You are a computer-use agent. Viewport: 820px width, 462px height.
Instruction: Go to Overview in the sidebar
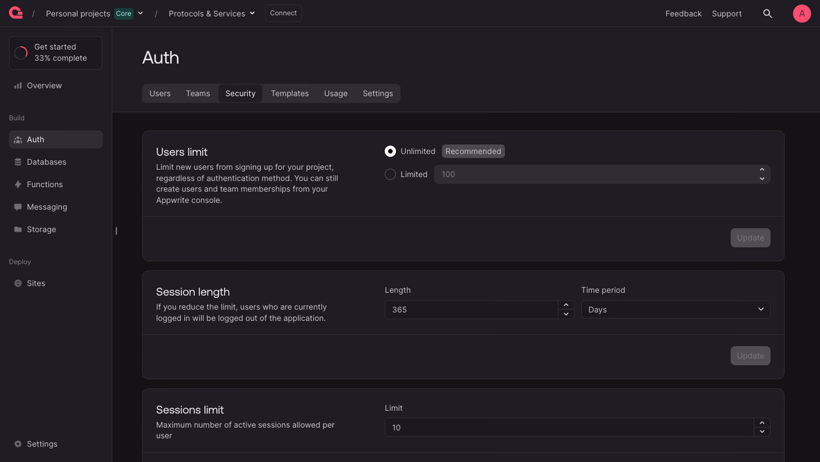point(56,85)
